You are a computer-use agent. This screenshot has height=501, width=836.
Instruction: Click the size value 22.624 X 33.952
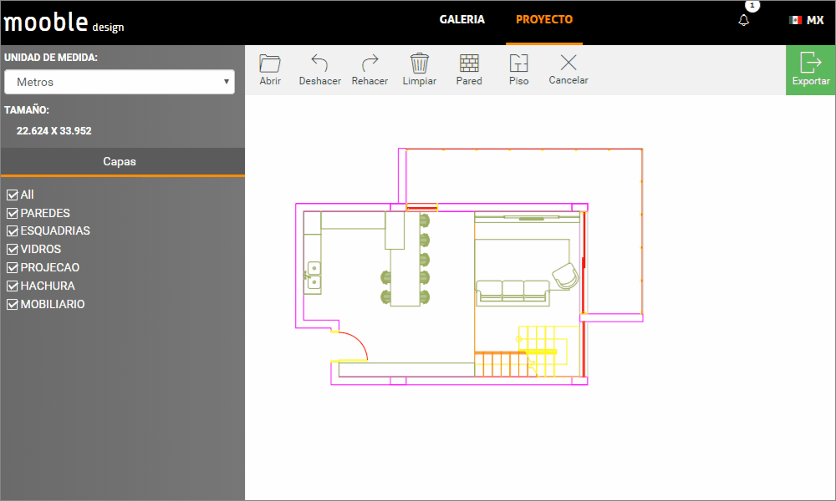point(54,131)
